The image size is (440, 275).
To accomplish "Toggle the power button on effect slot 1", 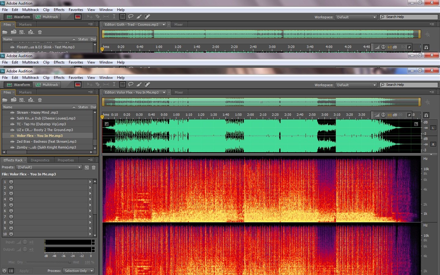I will 11,182.
